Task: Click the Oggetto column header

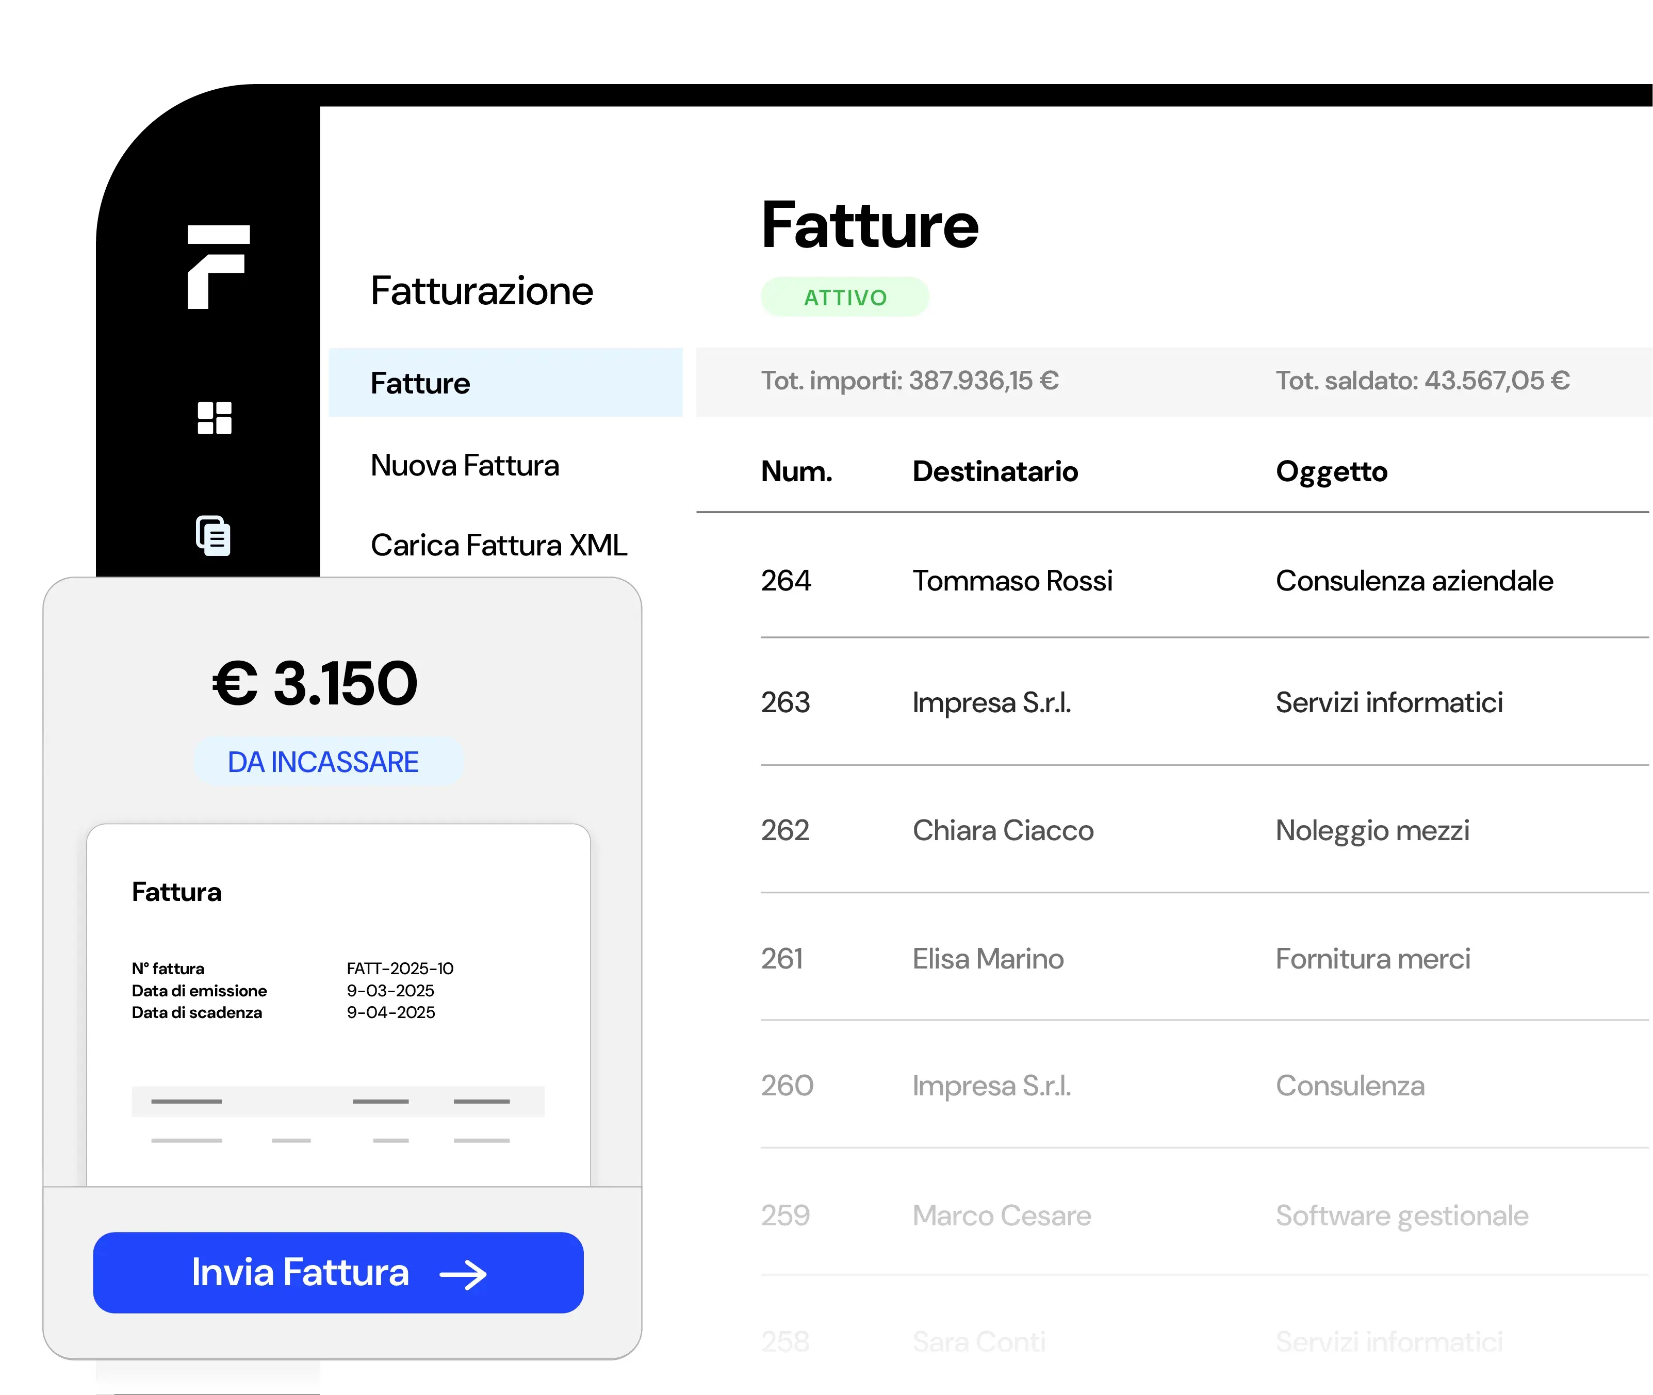Action: (1332, 472)
